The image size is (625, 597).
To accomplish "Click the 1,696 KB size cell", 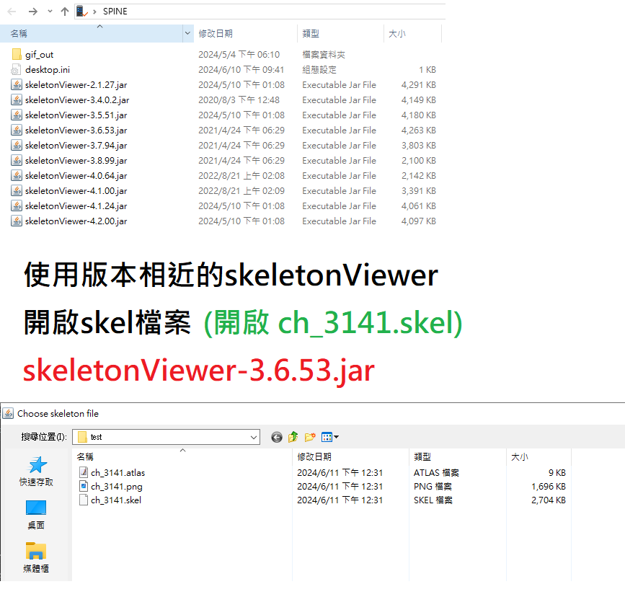I will coord(549,487).
